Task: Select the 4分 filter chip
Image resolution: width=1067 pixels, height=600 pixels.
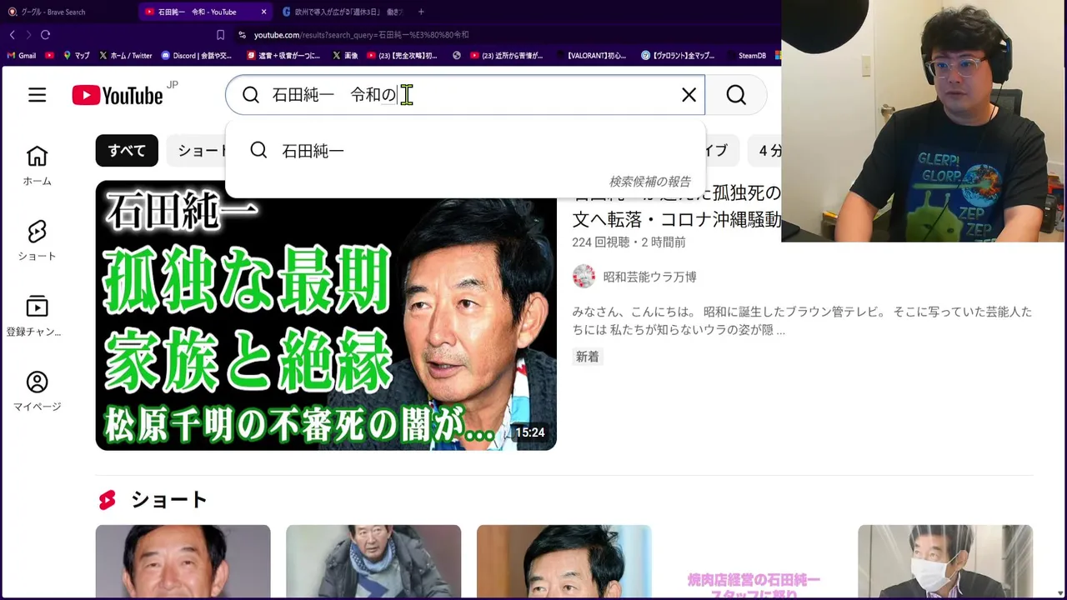Action: pos(768,151)
